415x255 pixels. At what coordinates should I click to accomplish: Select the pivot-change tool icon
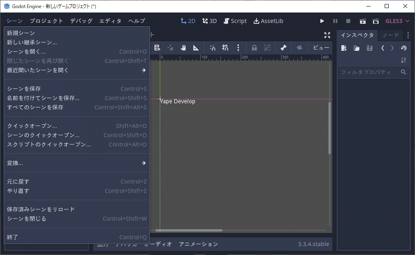[x=170, y=48]
